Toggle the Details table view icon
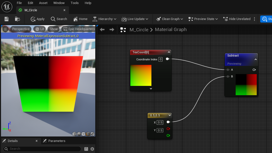This screenshot has height=153, width=272. (86, 149)
